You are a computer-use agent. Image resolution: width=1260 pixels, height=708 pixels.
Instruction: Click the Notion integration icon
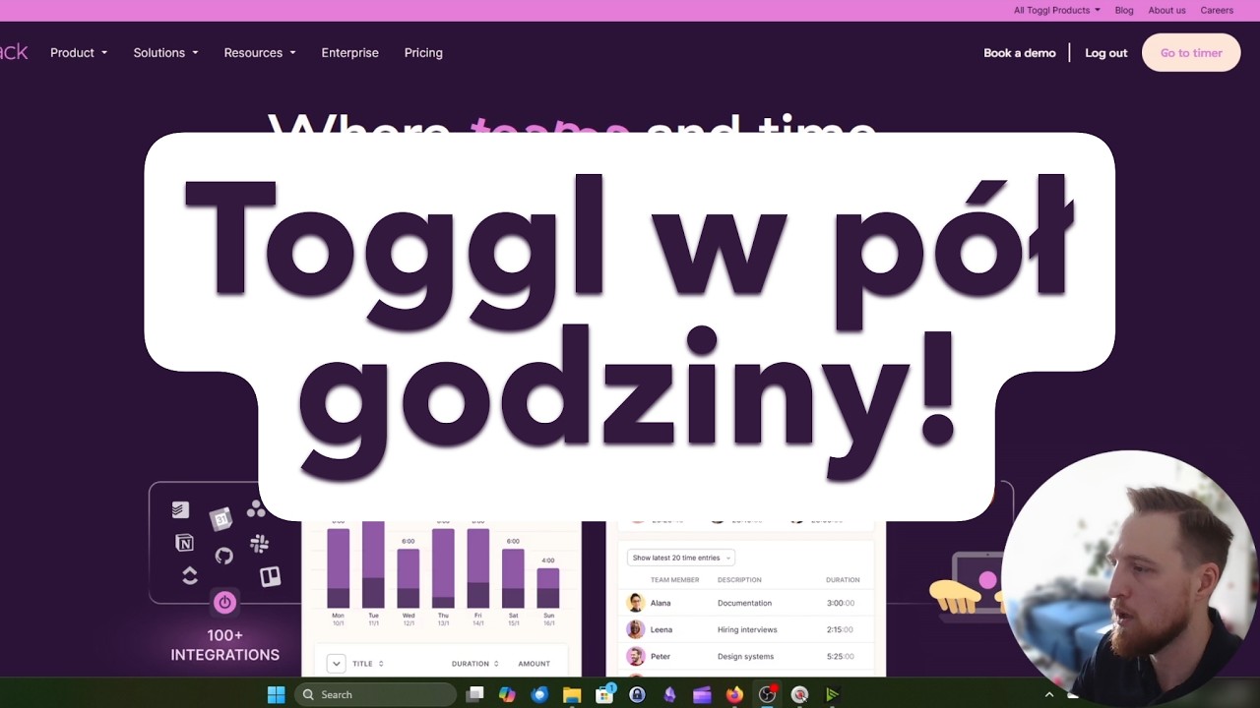click(x=184, y=543)
